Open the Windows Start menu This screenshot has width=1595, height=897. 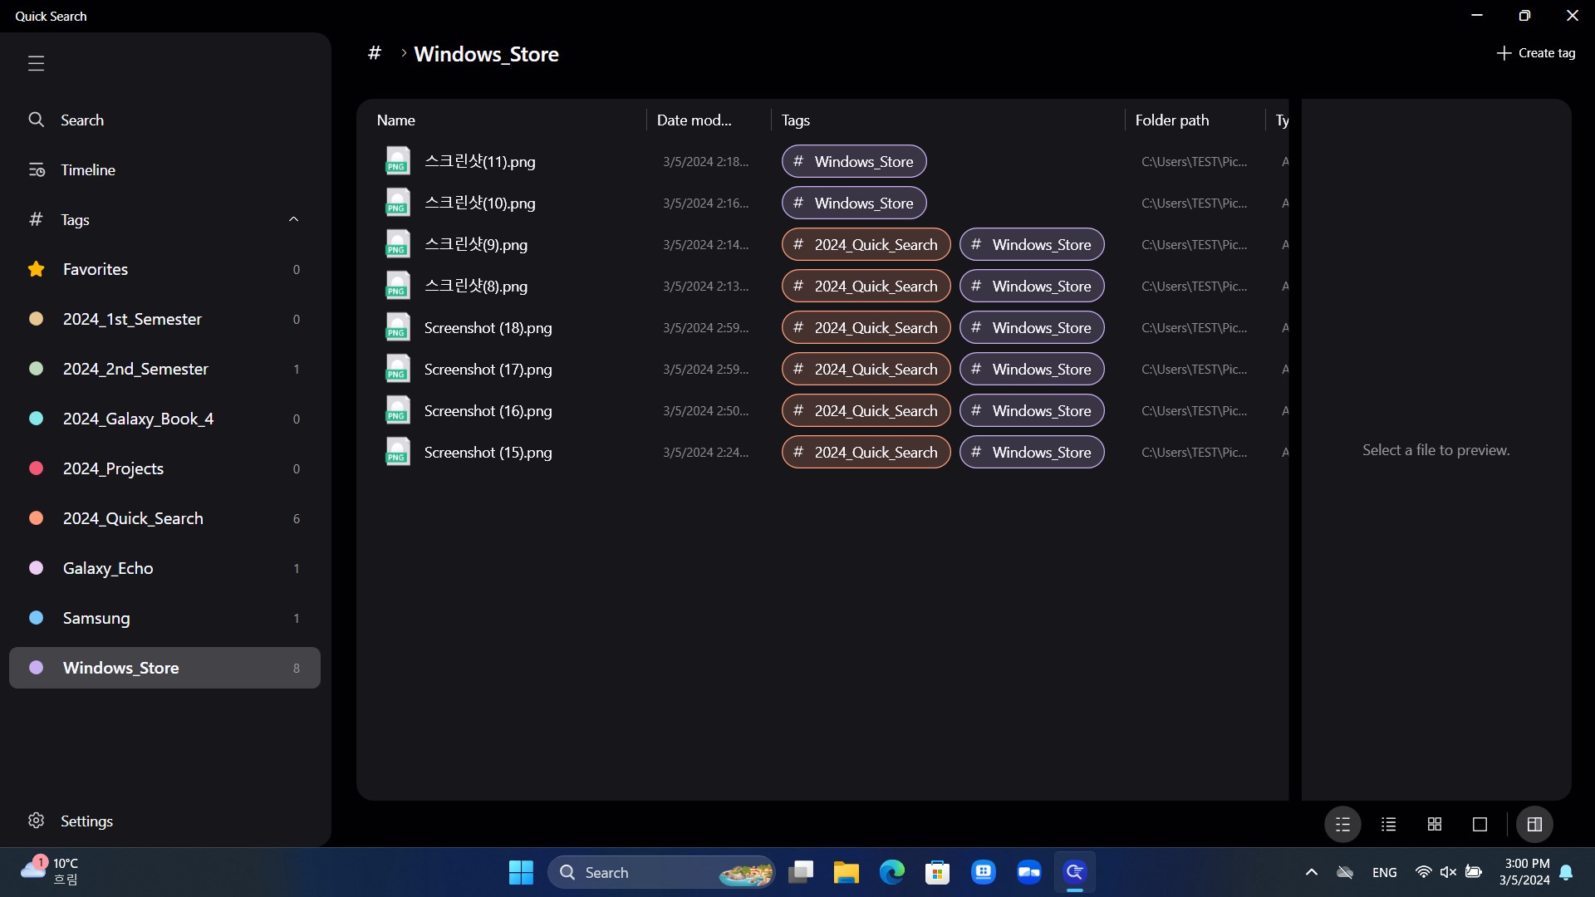[521, 872]
